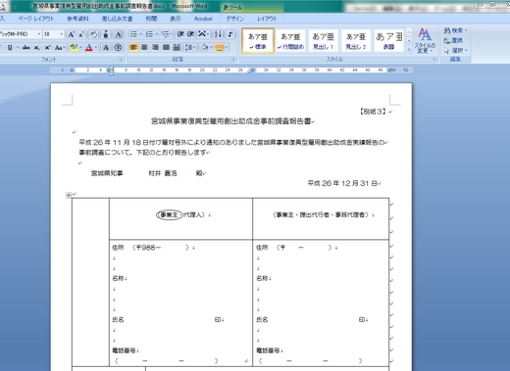Apply the 見出し 1 style
The height and width of the screenshot is (371, 510).
coord(323,41)
